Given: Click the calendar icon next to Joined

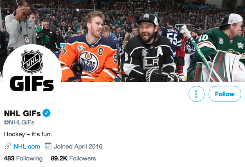Looking at the screenshot, I should (48, 146).
